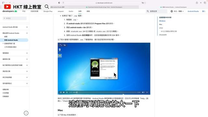Enter fullscreen using video's top-left expand icon
This screenshot has height=117, width=208.
coord(61,45)
